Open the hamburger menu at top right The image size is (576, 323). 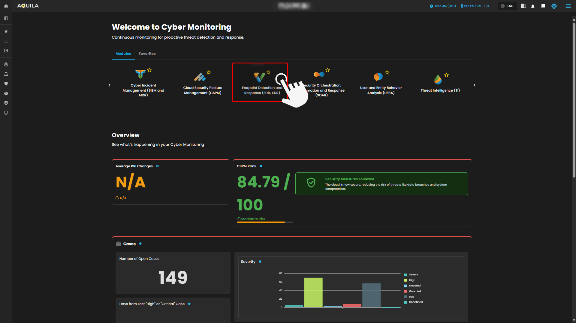pyautogui.click(x=568, y=6)
